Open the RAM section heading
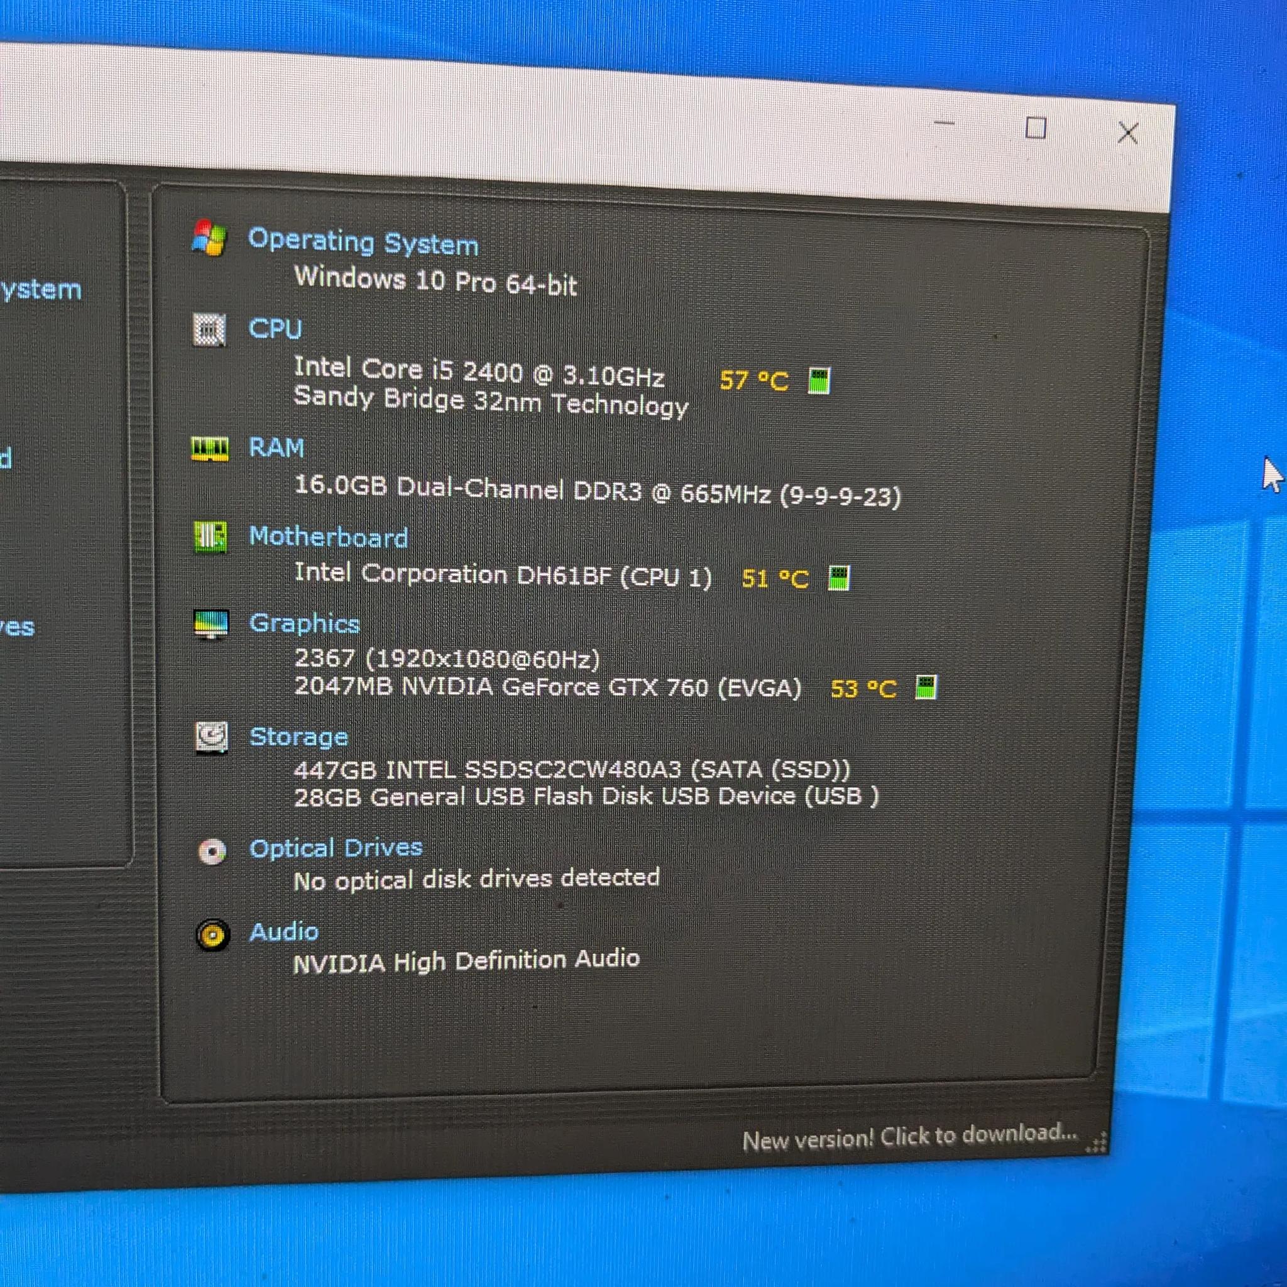 click(277, 447)
